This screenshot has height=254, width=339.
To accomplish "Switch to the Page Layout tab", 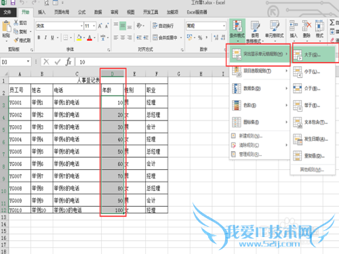I will [62, 12].
